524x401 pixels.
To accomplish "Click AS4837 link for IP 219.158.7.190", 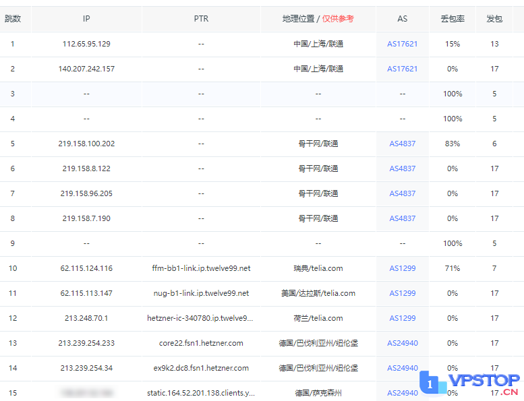I will pos(402,218).
